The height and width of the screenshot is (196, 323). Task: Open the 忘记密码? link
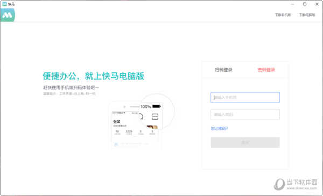(x=219, y=129)
